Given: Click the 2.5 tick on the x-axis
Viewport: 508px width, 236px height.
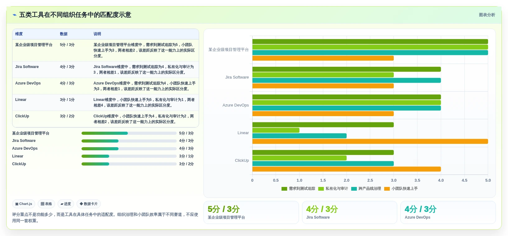Looking at the screenshot, I should click(370, 180).
